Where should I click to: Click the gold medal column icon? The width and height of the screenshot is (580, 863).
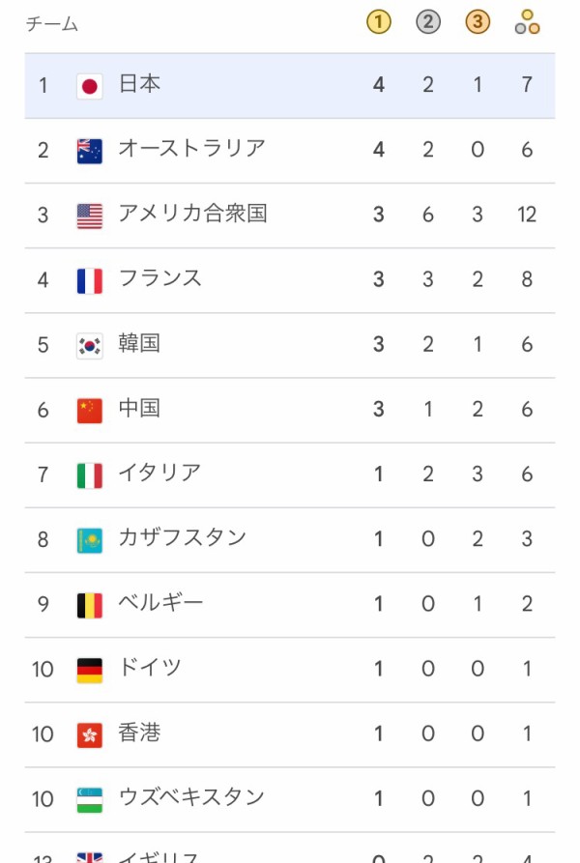[x=379, y=22]
